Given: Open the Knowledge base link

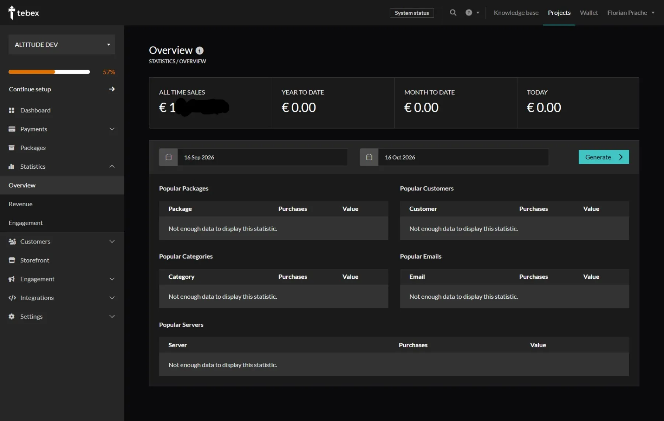Looking at the screenshot, I should coord(516,13).
